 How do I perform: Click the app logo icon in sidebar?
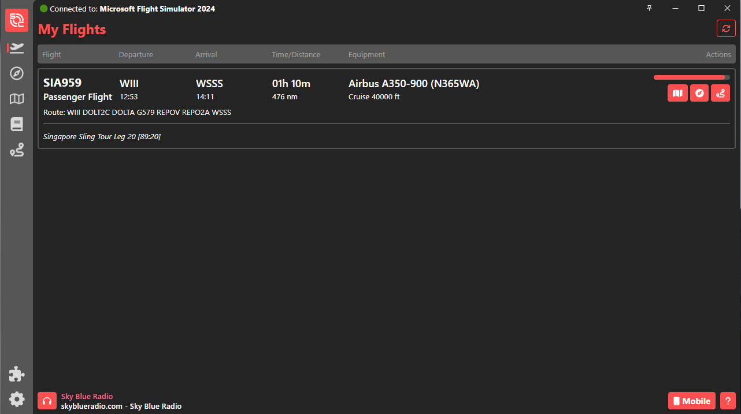point(17,20)
